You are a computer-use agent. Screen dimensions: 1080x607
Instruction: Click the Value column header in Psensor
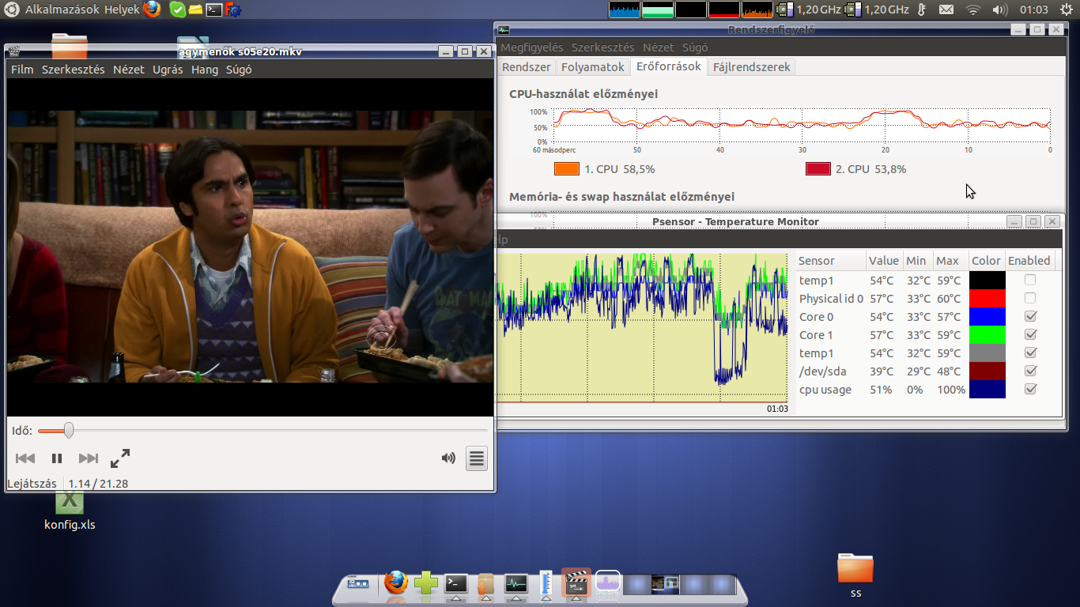click(884, 261)
